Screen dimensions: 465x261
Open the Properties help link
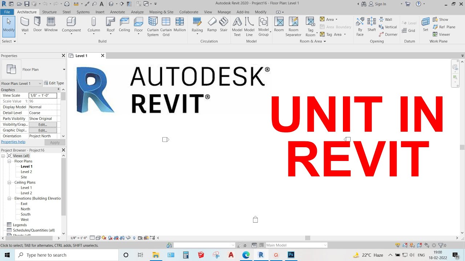point(13,142)
